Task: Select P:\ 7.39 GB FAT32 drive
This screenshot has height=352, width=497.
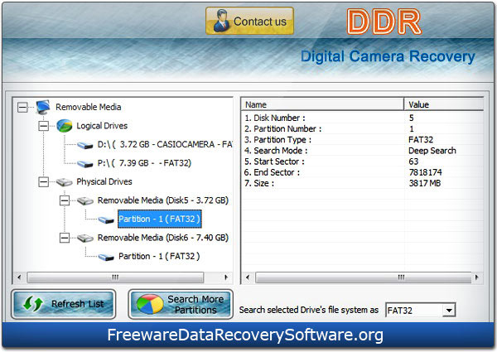Action: (x=144, y=163)
